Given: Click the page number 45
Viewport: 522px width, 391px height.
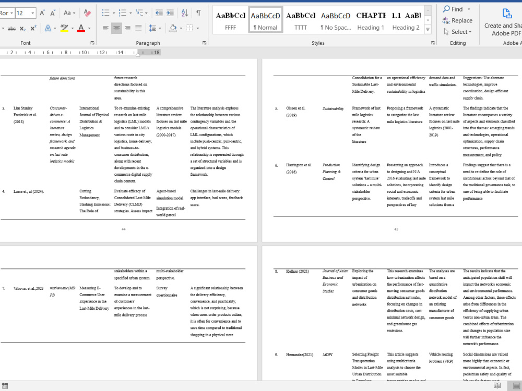Looking at the screenshot, I should point(396,229).
